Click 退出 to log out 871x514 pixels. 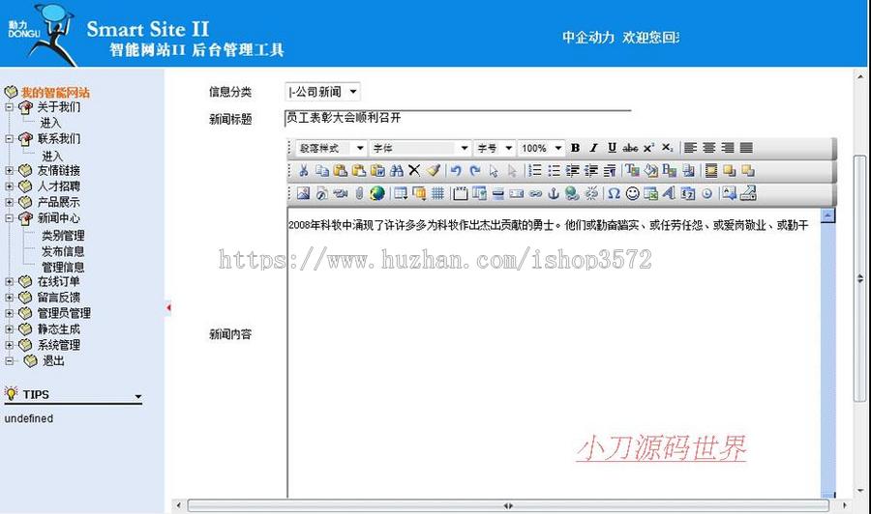[53, 361]
